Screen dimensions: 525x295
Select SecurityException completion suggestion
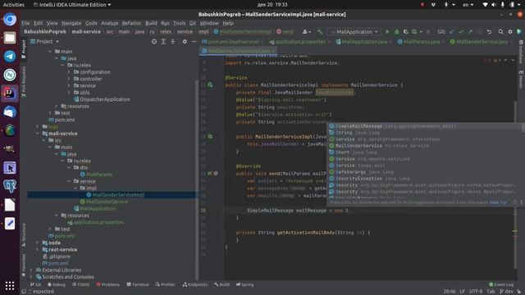click(425, 179)
